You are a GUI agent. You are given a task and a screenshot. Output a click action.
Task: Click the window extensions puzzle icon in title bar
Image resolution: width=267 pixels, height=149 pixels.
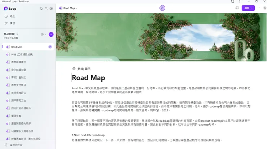coord(233,1)
